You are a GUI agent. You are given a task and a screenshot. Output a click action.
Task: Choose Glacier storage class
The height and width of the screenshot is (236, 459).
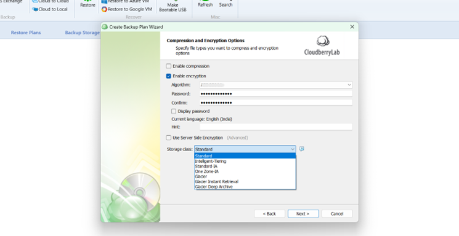click(245, 176)
